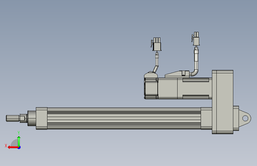Screen dimensions: 257x166
Task: Select the clevis mounting hole on the rear bracket
Action: coord(245,118)
